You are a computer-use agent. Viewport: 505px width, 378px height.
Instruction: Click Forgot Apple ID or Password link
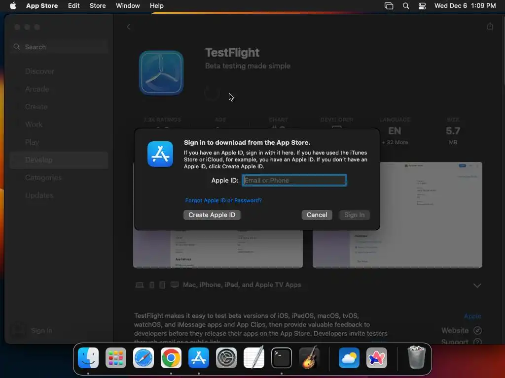coord(223,200)
